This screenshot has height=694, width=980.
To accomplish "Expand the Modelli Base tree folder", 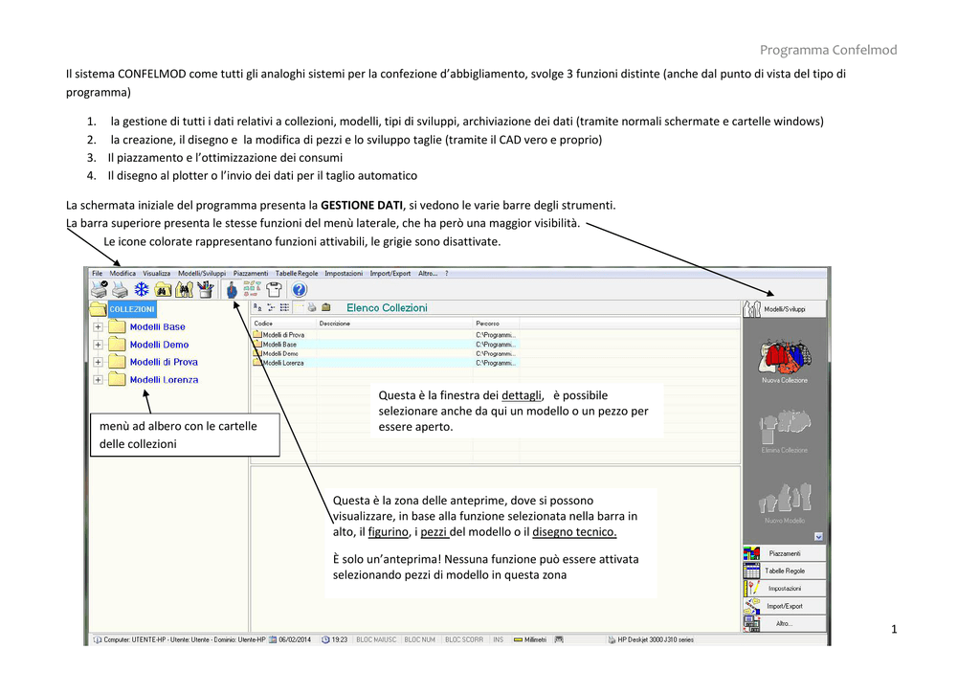I will (98, 327).
